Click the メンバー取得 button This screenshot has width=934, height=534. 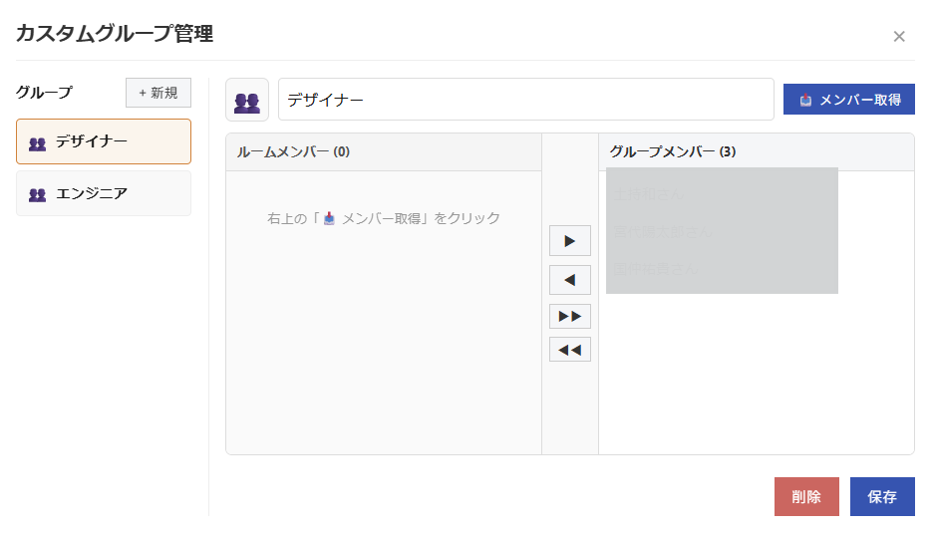pyautogui.click(x=849, y=100)
